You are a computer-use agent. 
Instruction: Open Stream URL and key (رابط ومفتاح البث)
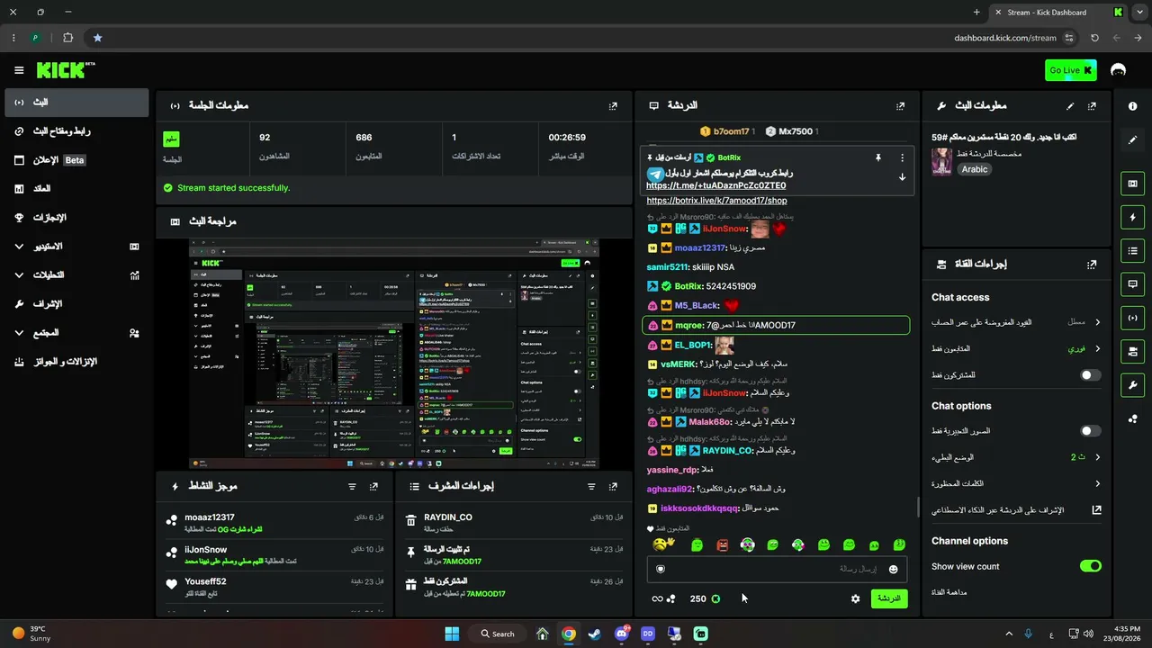tap(76, 131)
